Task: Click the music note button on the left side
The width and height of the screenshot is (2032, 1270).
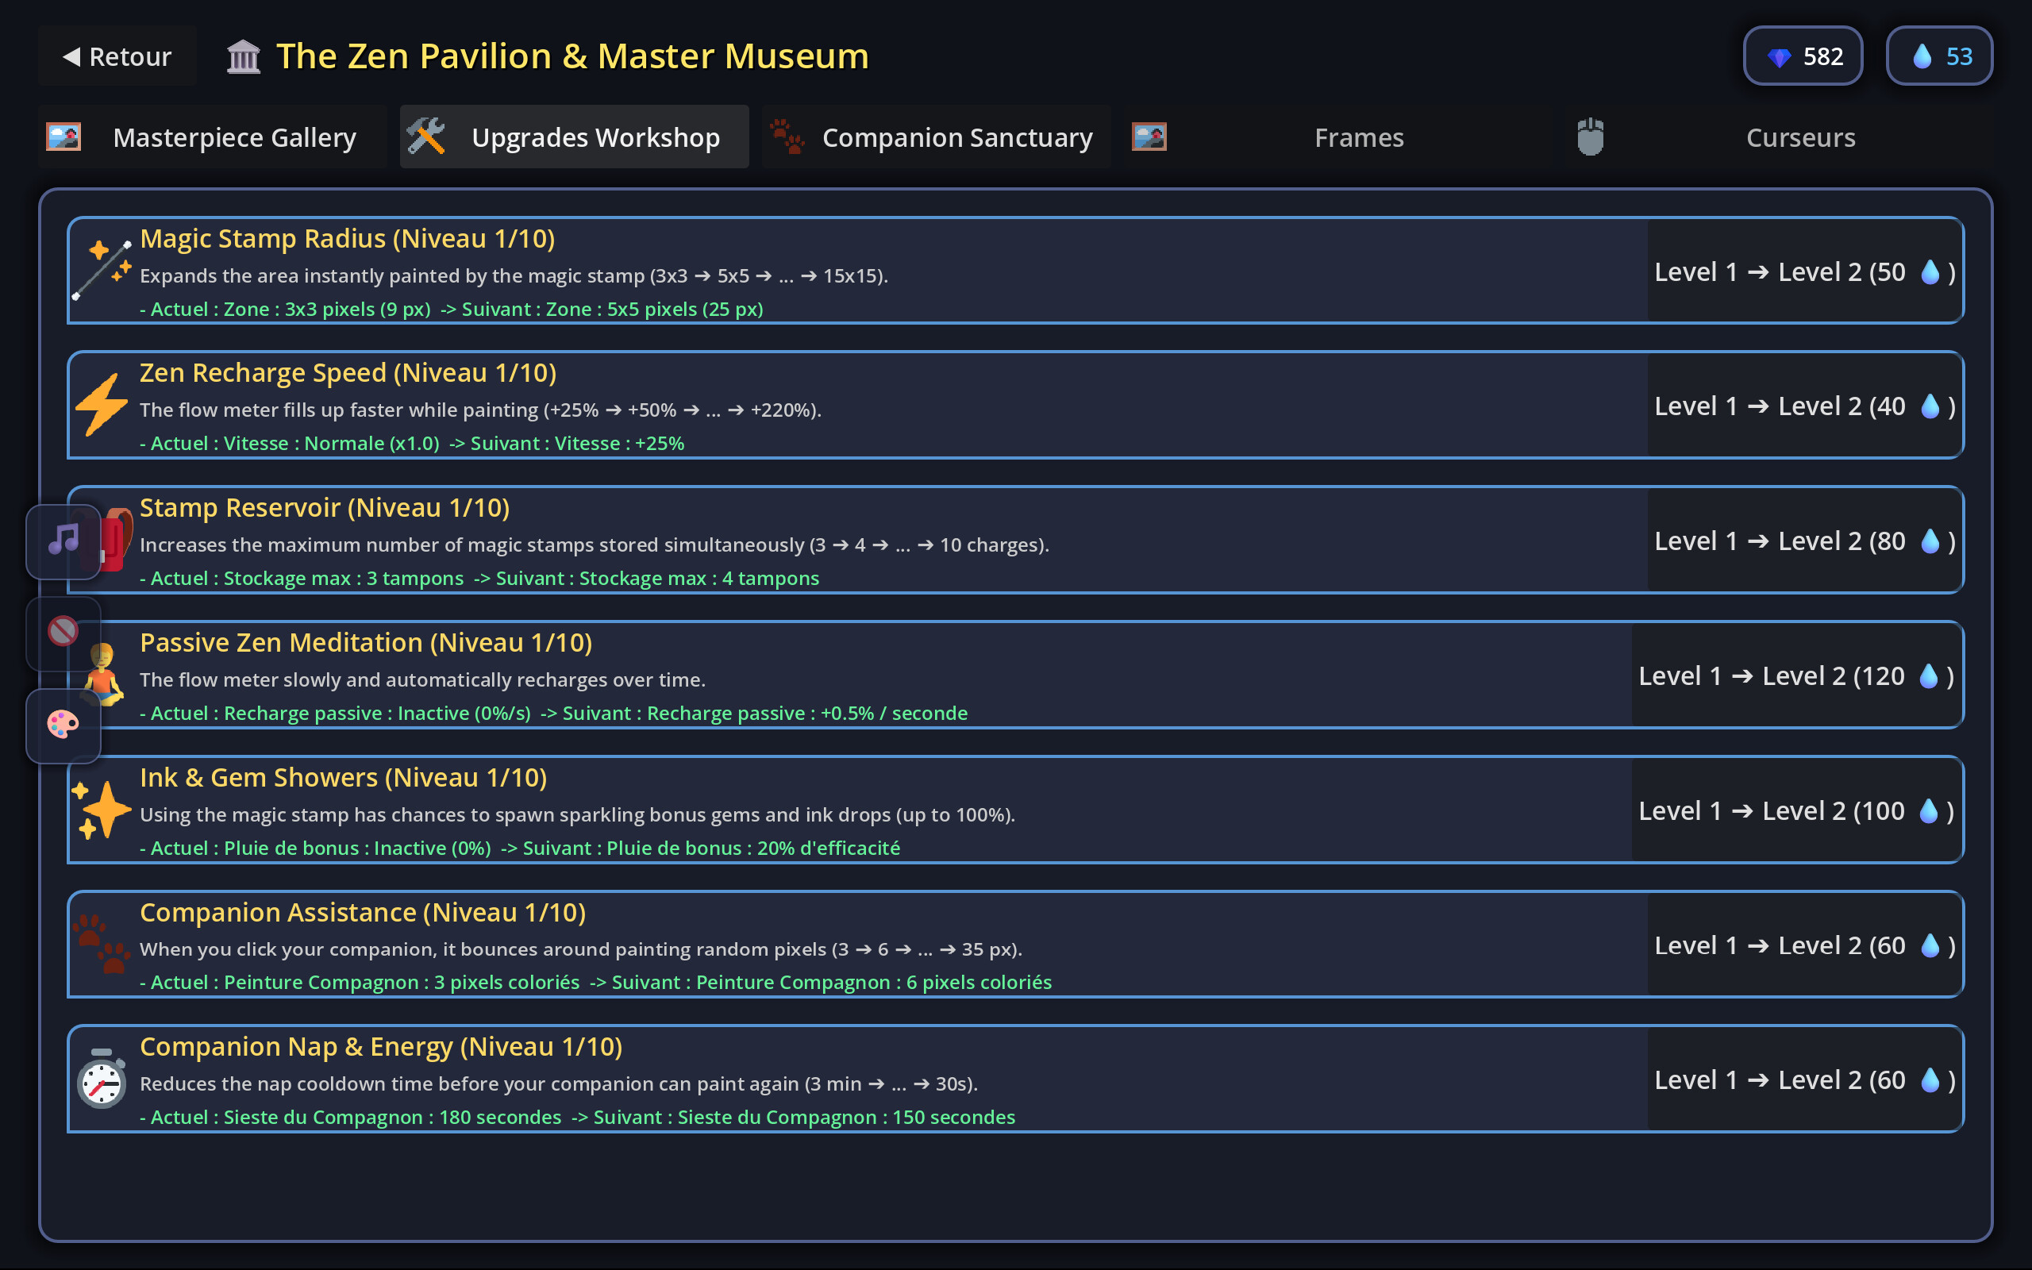Action: [x=63, y=541]
